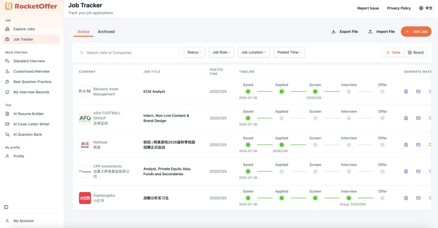Click Interview step for Xiaohongshu job
Viewport: 438px width, 228px height.
coord(349,198)
